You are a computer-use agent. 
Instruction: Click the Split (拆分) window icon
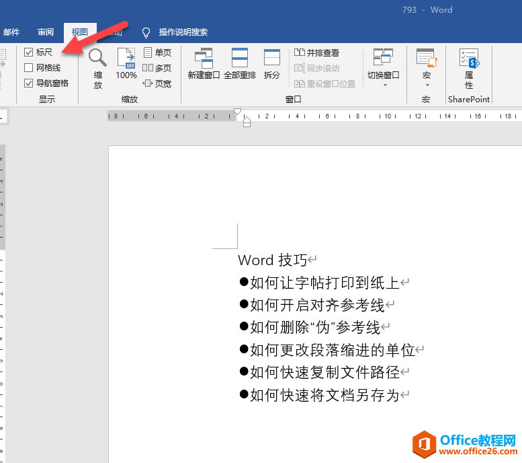click(x=271, y=63)
